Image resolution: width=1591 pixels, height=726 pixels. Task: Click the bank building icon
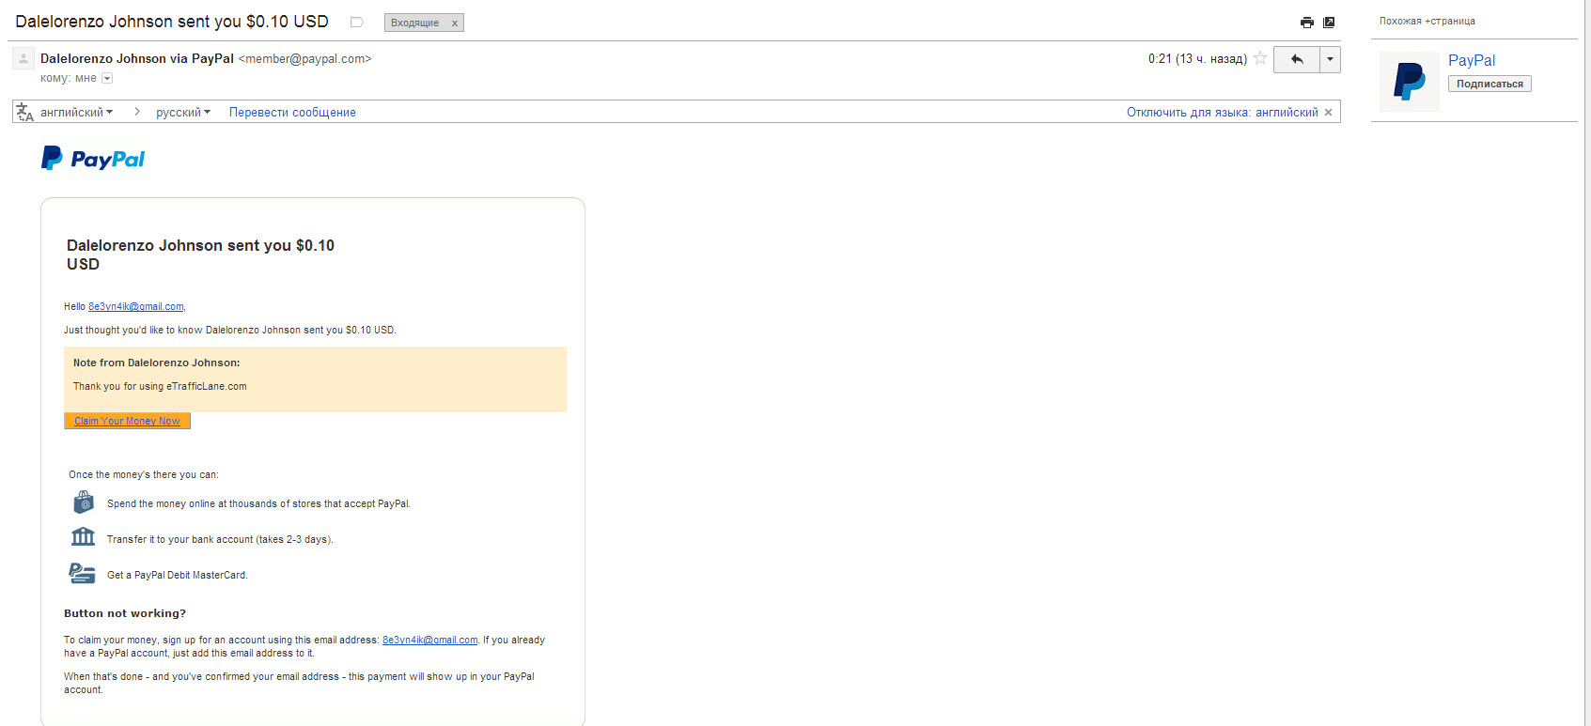click(84, 537)
